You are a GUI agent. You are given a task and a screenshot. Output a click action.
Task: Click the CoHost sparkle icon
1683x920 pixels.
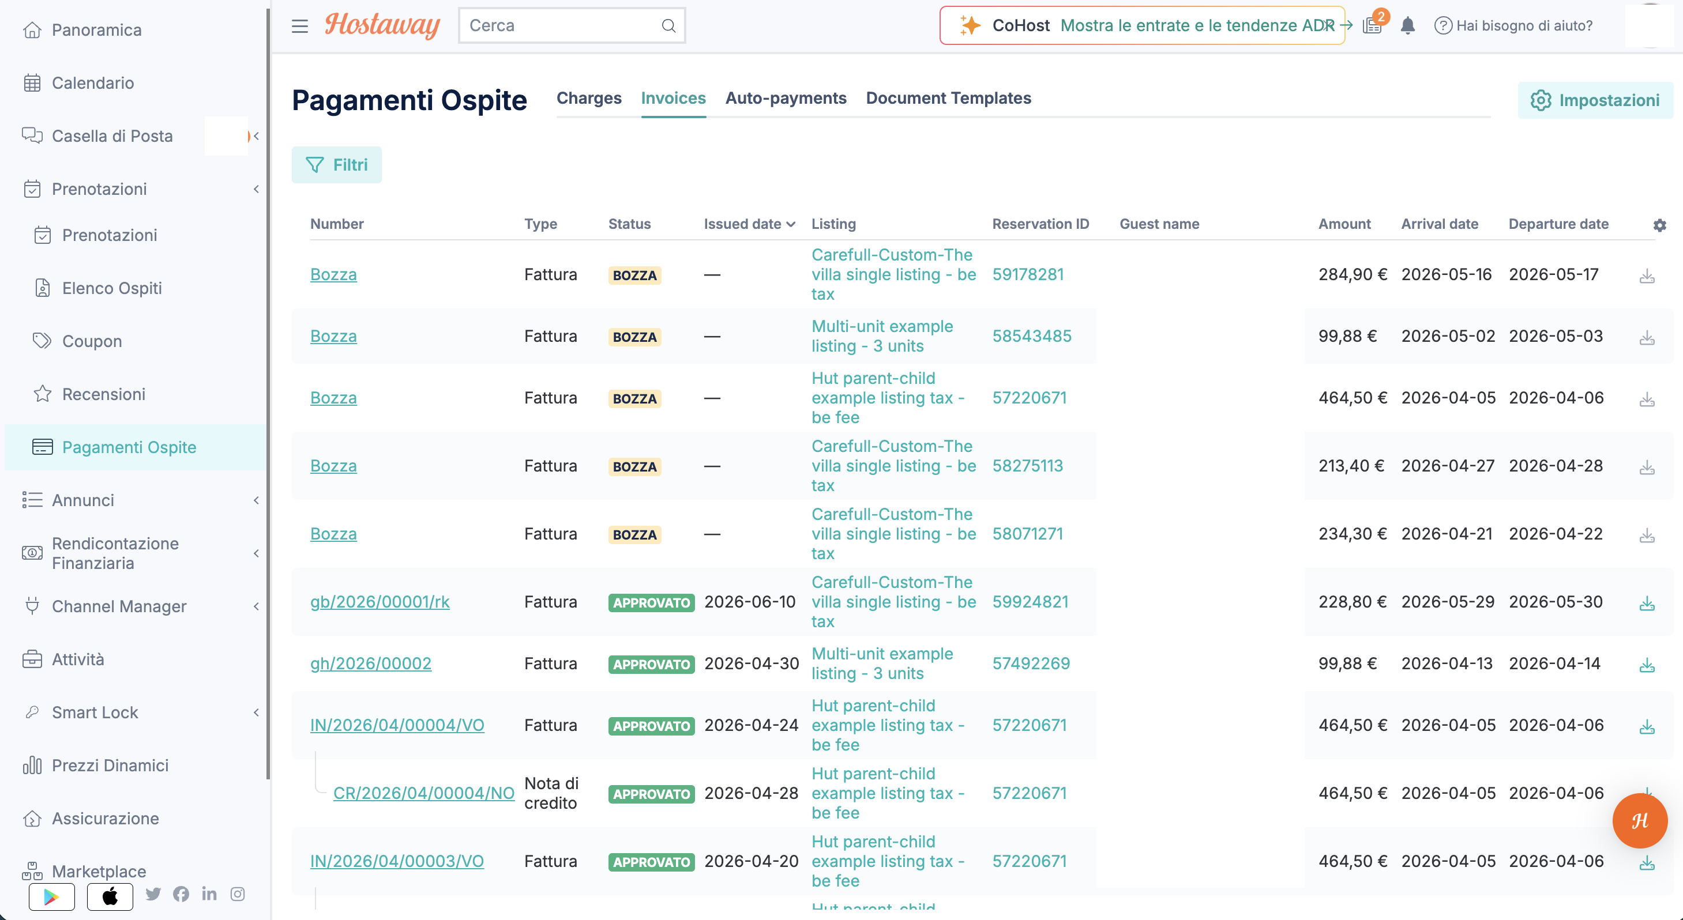pos(970,25)
